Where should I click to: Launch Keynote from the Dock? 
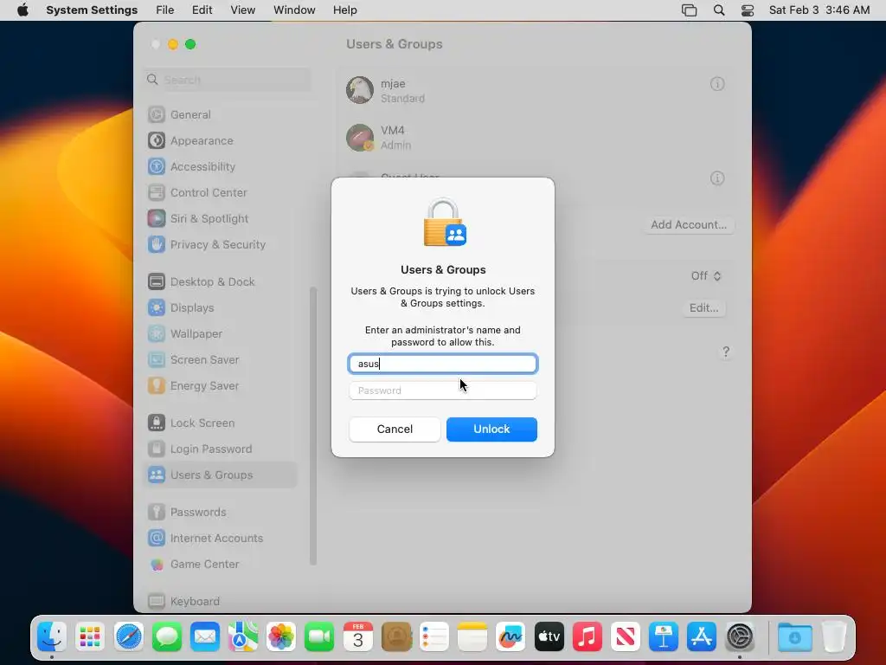click(664, 637)
